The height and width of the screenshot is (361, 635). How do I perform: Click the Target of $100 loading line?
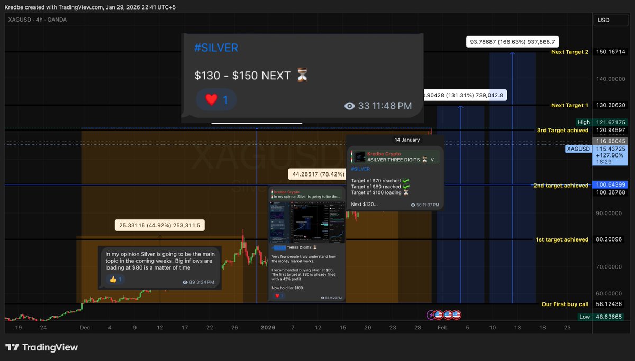point(380,192)
